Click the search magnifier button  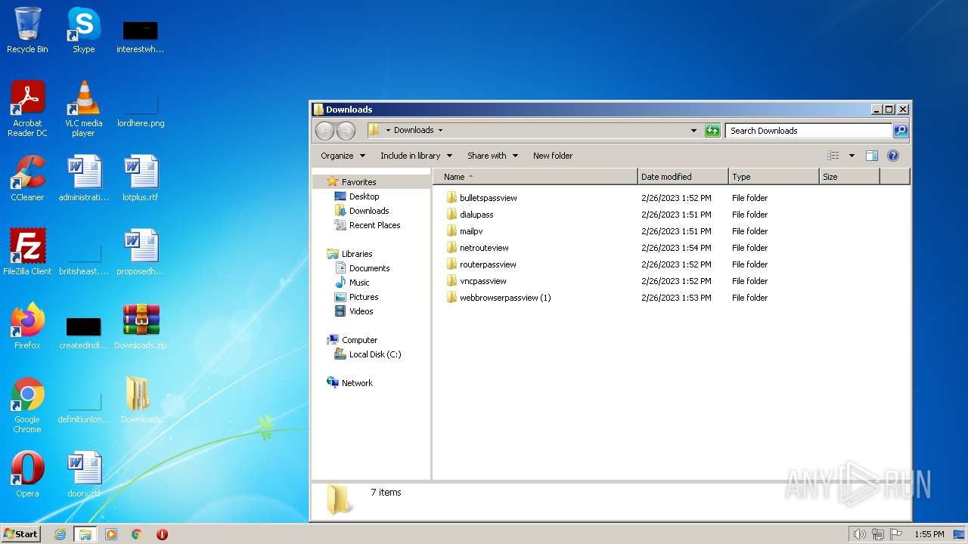pos(901,131)
